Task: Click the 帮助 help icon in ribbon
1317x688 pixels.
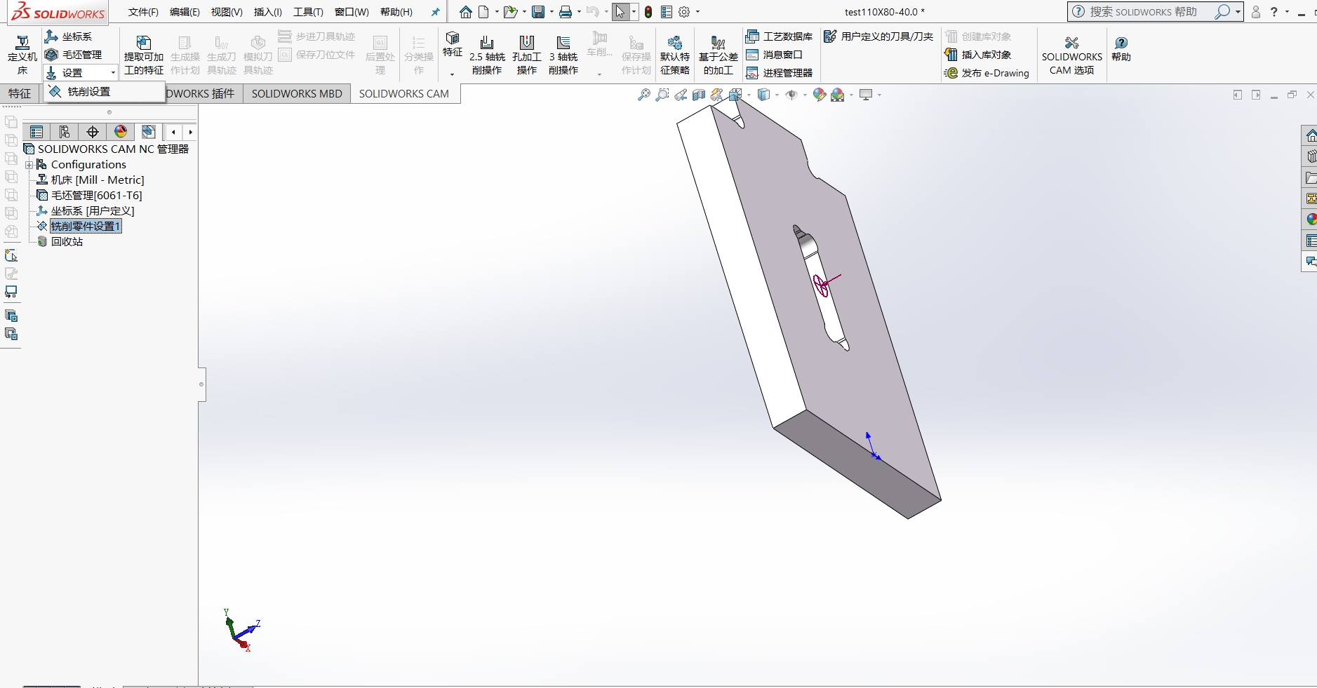Action: point(1121,43)
